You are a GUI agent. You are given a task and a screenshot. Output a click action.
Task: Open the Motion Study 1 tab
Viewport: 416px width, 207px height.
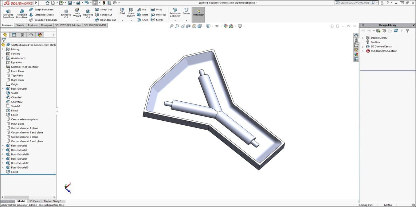[53, 201]
